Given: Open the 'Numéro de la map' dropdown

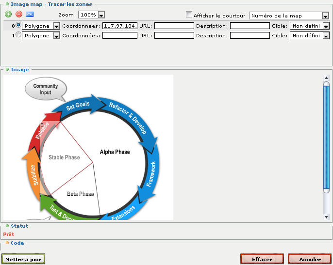Looking at the screenshot, I should pyautogui.click(x=289, y=16).
